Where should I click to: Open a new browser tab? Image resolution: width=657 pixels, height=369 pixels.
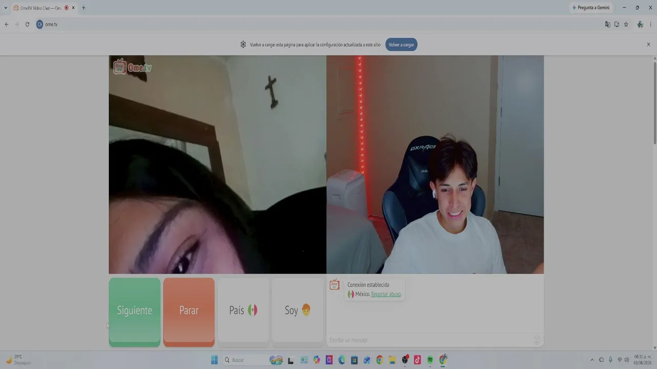84,8
